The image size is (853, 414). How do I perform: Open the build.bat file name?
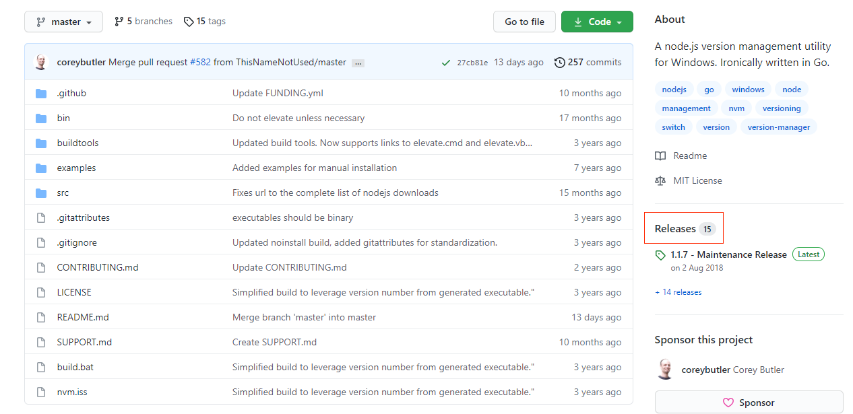pos(75,367)
